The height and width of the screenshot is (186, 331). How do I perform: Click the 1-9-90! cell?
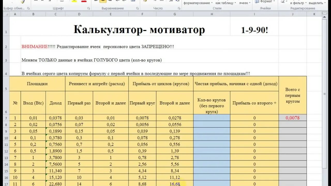tap(254, 30)
